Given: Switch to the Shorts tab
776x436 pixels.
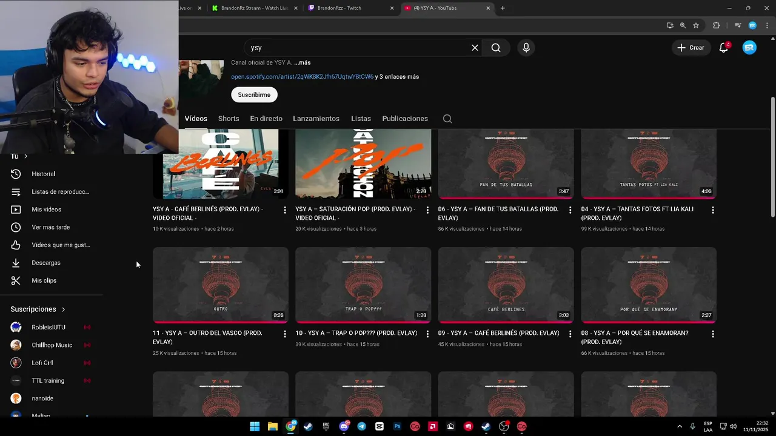Looking at the screenshot, I should tap(229, 119).
